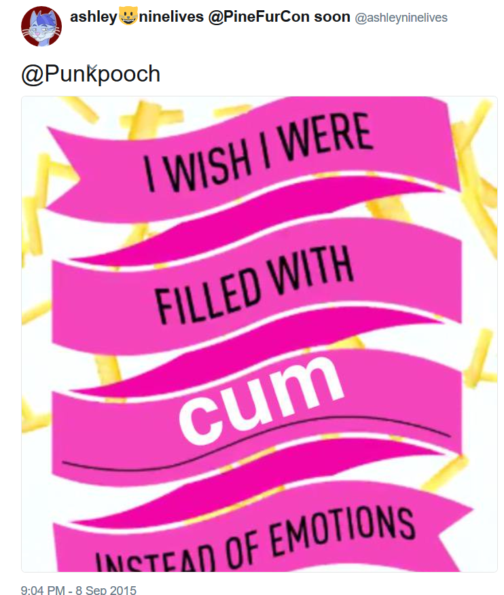
Task: Open the tweet timestamp 9:04 PM permalink
Action: (x=43, y=590)
